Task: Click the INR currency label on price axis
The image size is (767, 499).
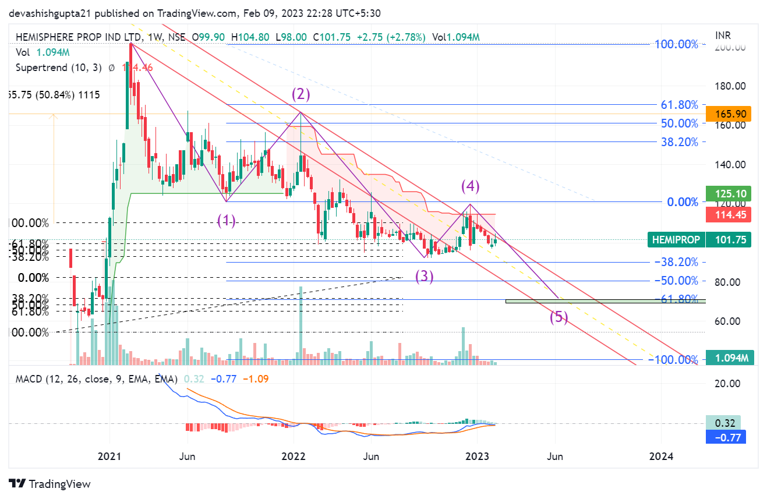Action: point(722,36)
